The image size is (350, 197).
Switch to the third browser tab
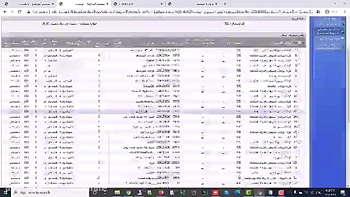tap(138, 4)
